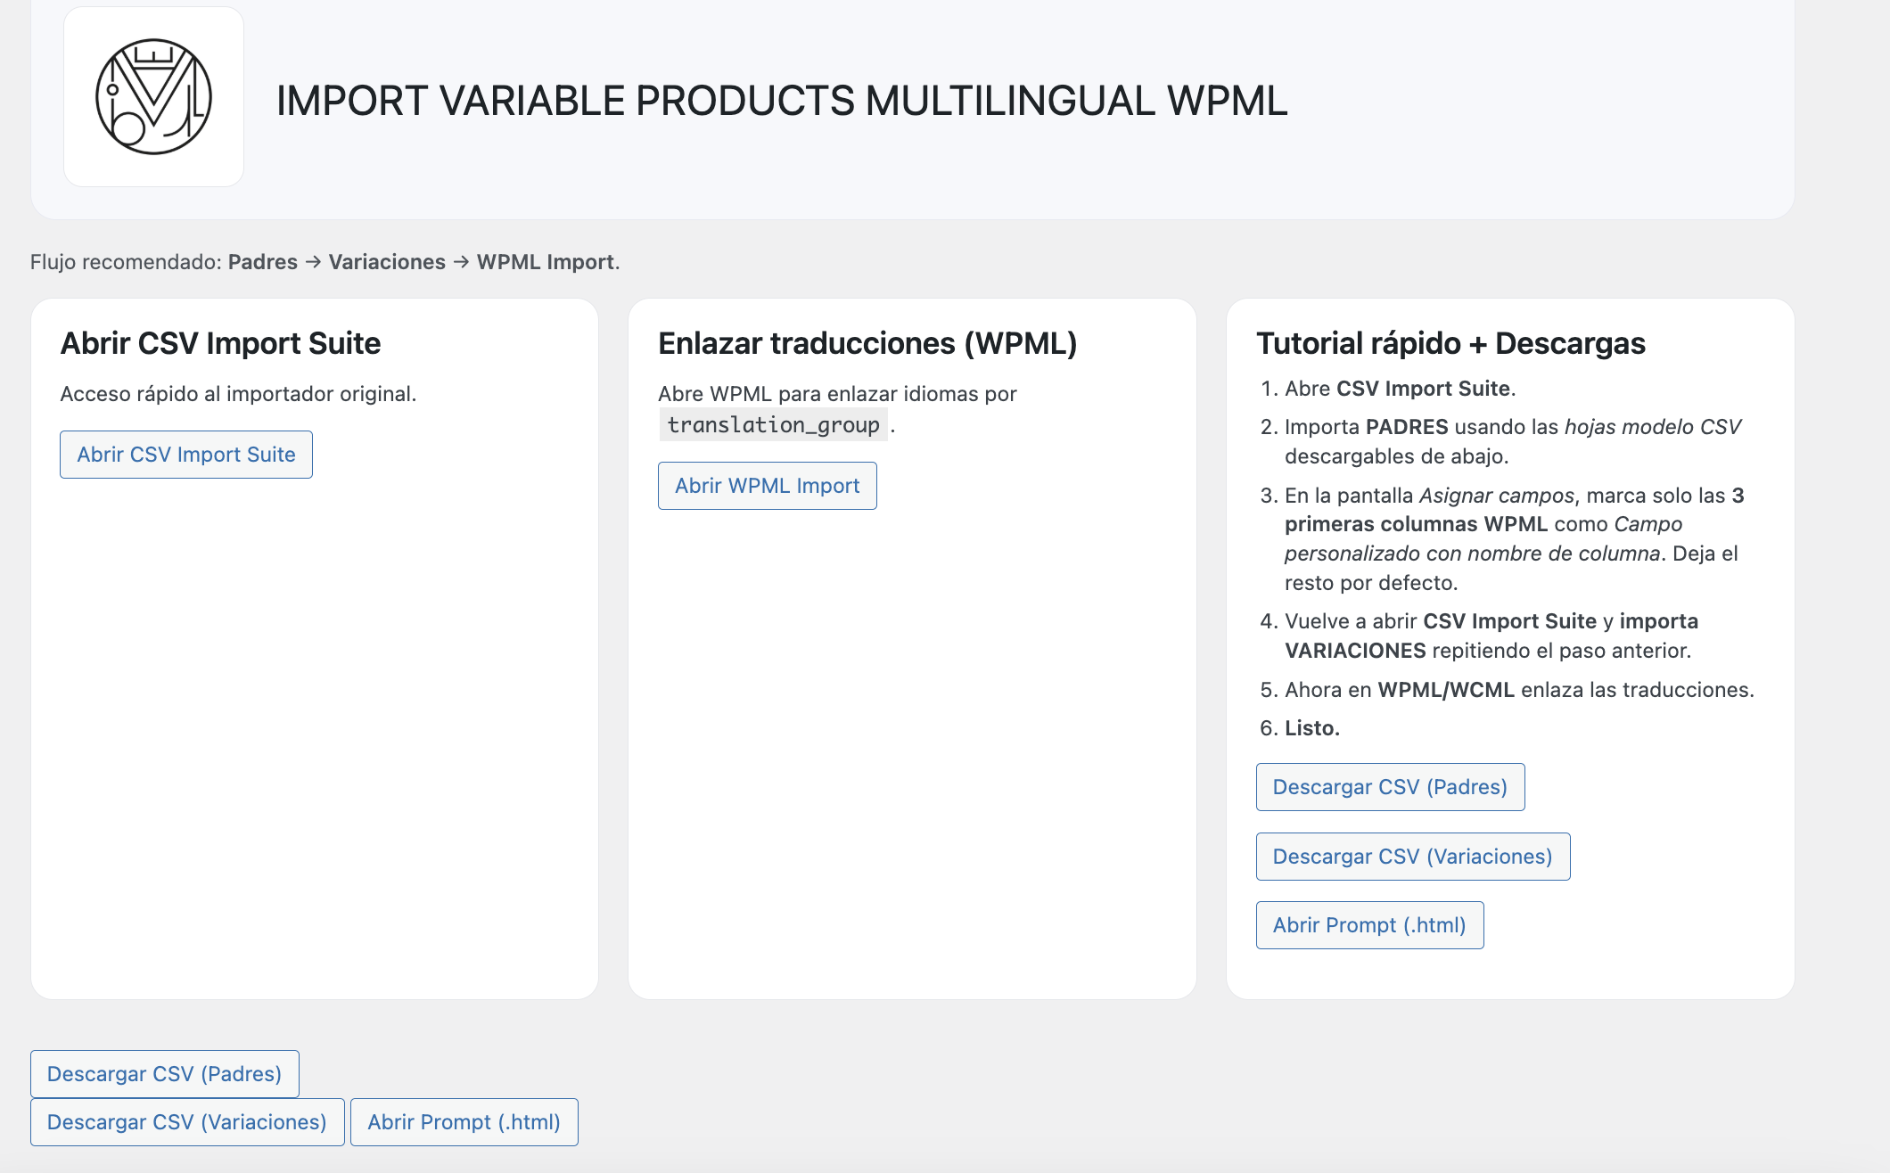The height and width of the screenshot is (1173, 1890).
Task: Download 'Descargar CSV (Padres)' in the tutorial card
Action: 1390,787
